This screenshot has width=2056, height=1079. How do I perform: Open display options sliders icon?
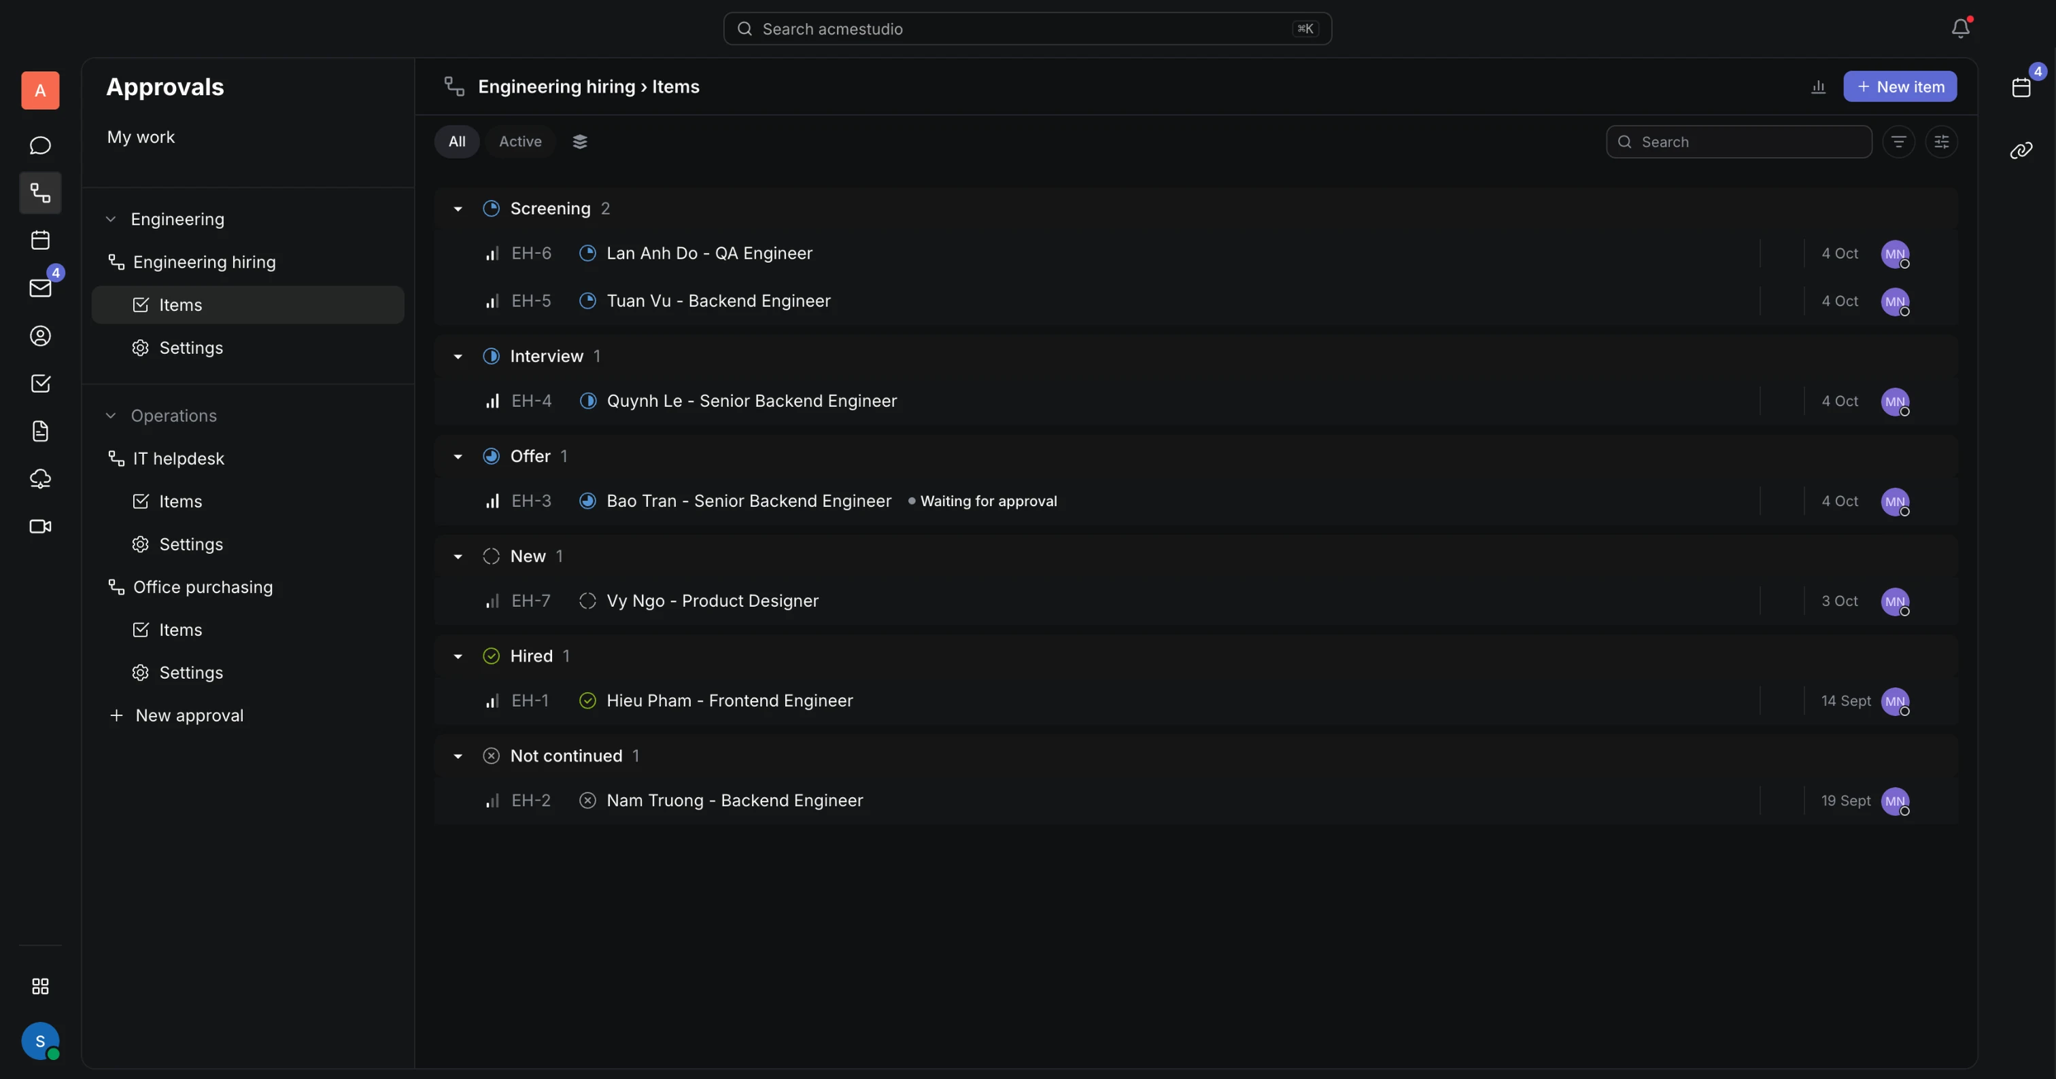[1941, 142]
